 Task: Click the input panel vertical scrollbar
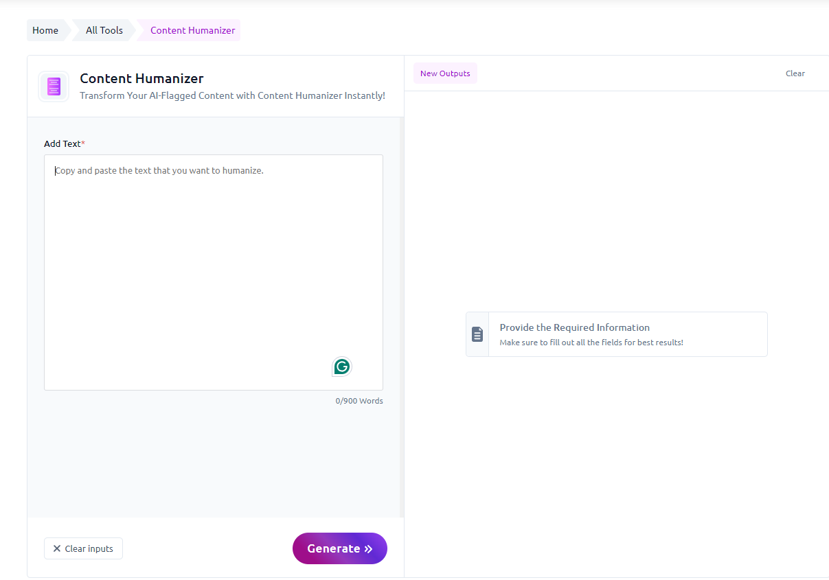tap(402, 316)
